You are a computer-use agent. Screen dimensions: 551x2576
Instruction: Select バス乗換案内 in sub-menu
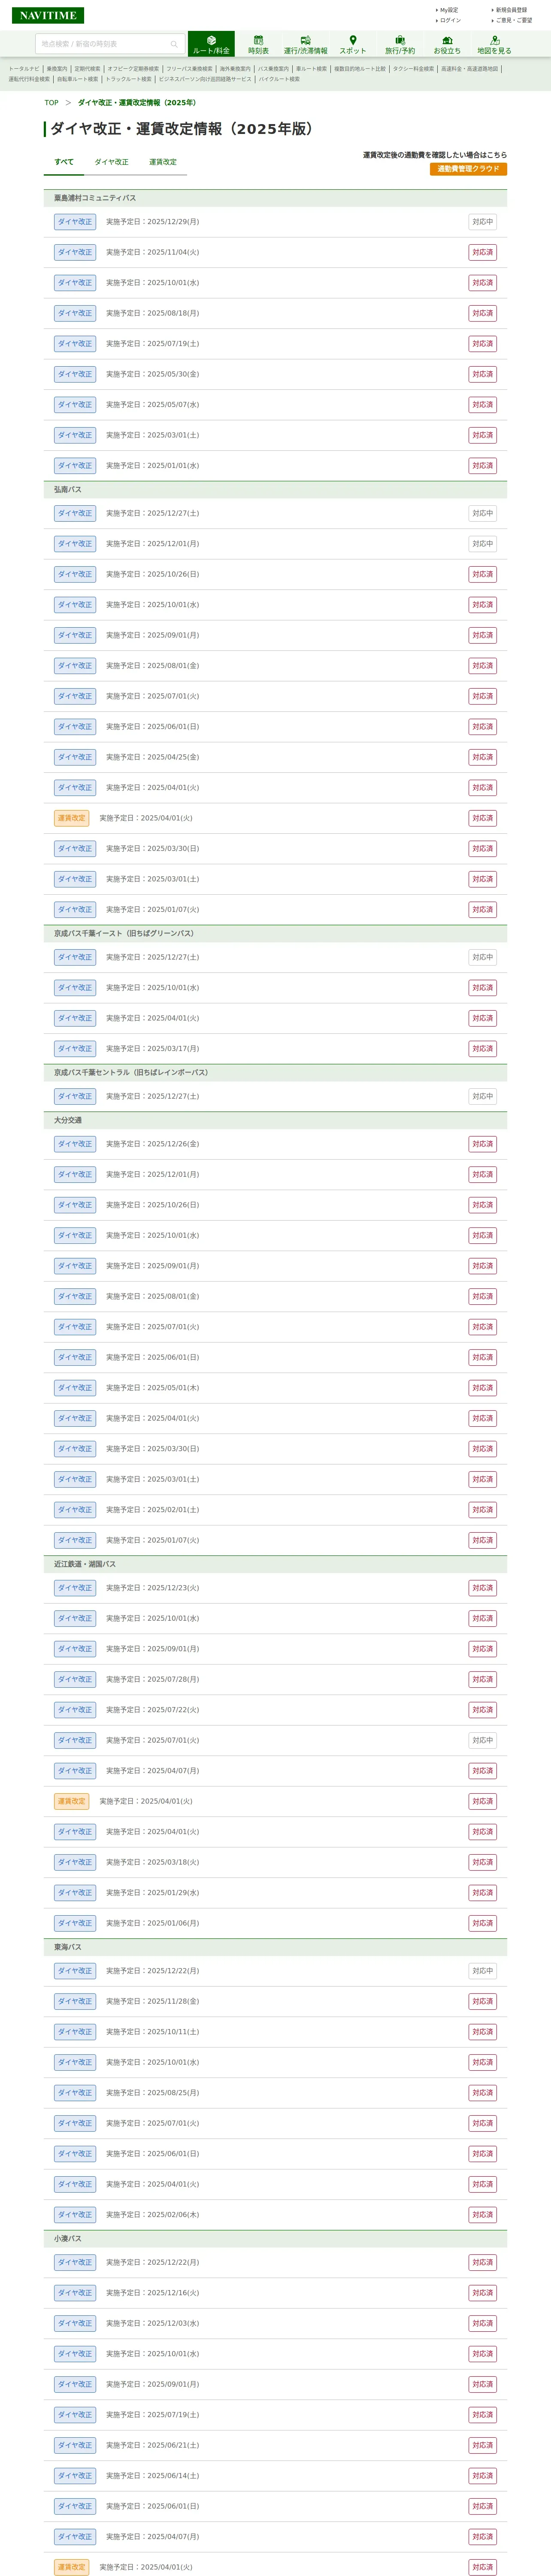[x=272, y=69]
